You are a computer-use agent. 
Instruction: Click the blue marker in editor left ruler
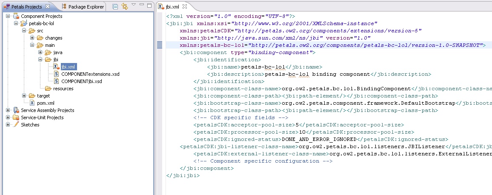pos(160,45)
